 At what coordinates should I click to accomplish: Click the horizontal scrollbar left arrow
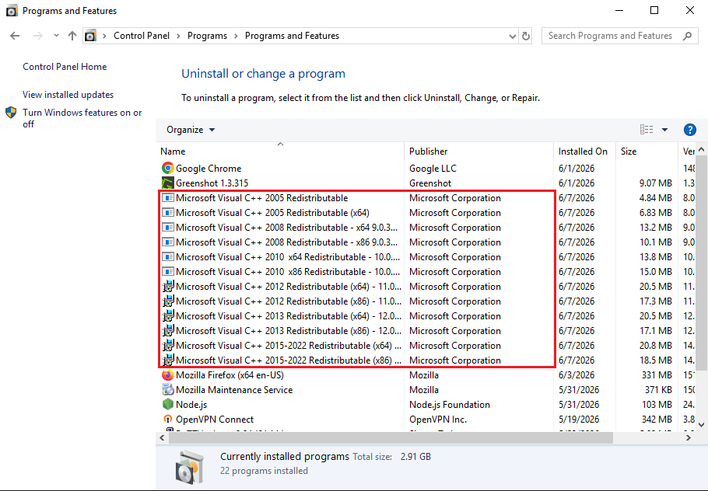(162, 438)
